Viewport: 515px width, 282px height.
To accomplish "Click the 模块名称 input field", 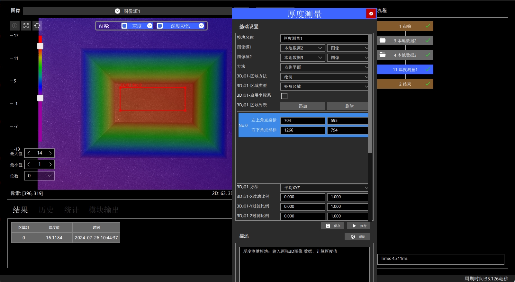I will (325, 38).
